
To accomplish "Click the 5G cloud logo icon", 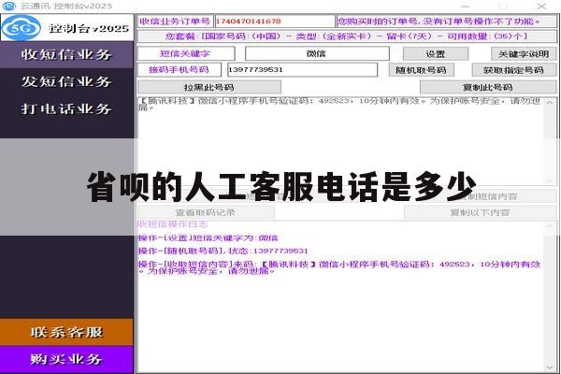I will [22, 27].
